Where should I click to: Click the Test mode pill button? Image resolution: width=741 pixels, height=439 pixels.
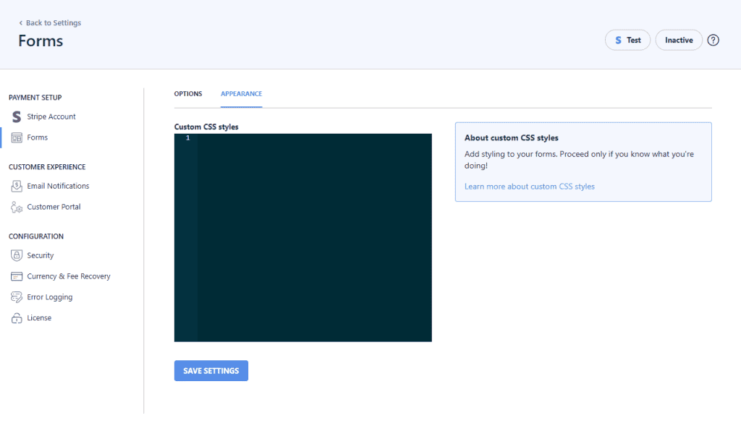tap(627, 40)
